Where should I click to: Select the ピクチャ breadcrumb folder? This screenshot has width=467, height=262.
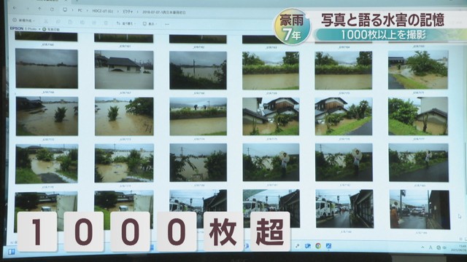pyautogui.click(x=128, y=12)
